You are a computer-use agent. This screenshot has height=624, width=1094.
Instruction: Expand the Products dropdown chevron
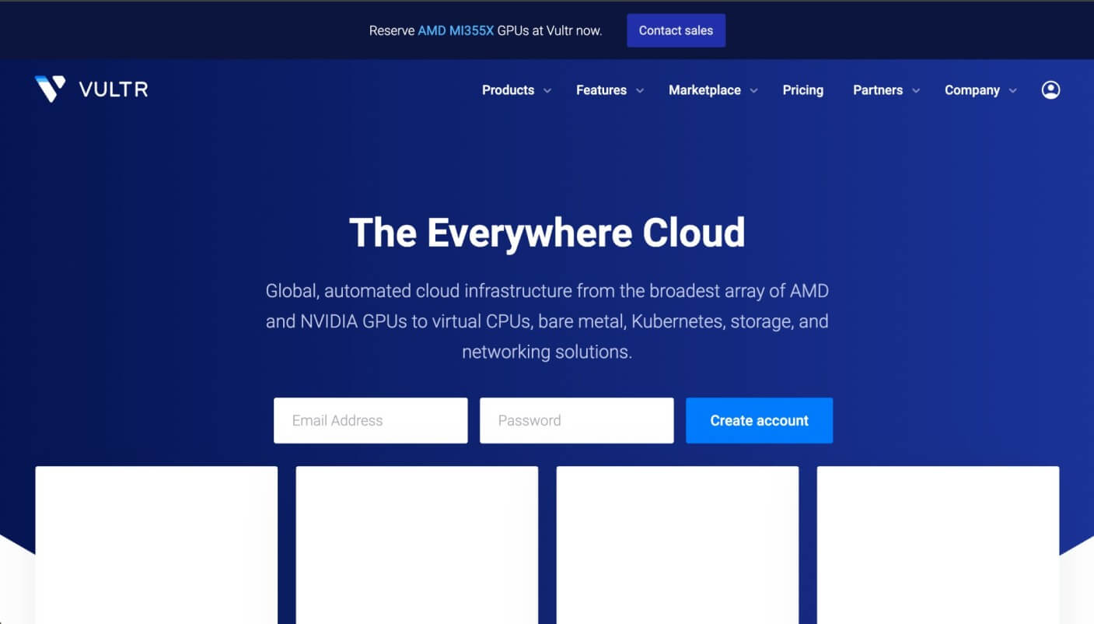tap(547, 91)
